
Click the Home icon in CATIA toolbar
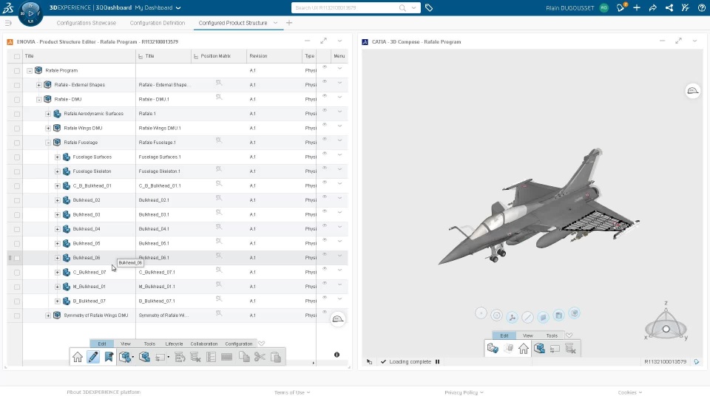[x=524, y=348]
